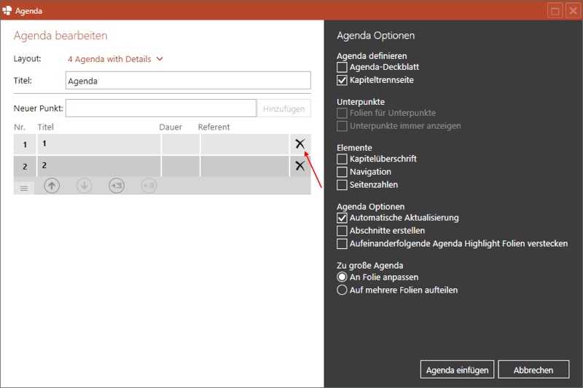Uncheck the Kapiteltrennseite option

pyautogui.click(x=343, y=80)
